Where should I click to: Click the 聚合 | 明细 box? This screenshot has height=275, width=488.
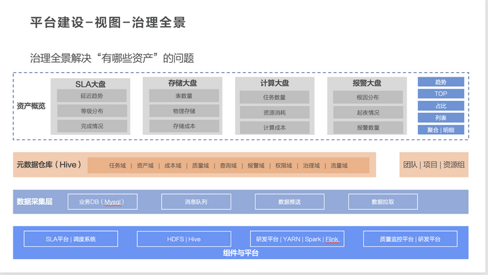441,130
